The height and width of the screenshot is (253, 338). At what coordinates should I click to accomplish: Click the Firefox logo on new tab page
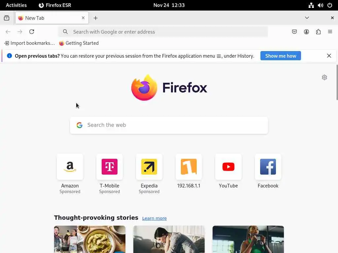pyautogui.click(x=169, y=88)
